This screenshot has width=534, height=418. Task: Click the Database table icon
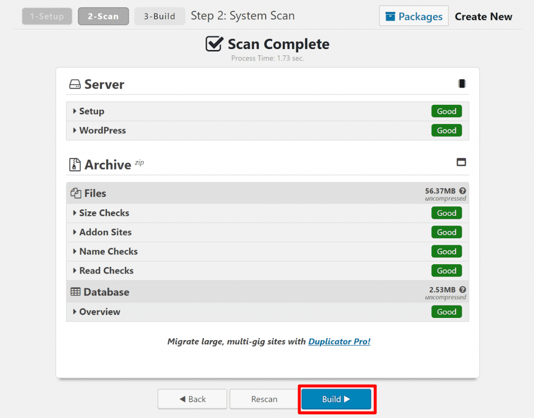(x=76, y=292)
